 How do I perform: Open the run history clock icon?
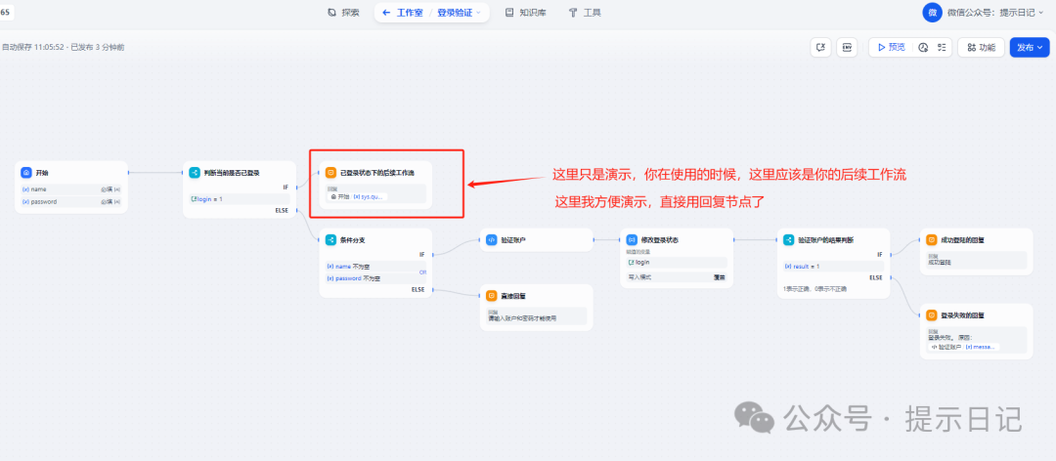pyautogui.click(x=922, y=47)
